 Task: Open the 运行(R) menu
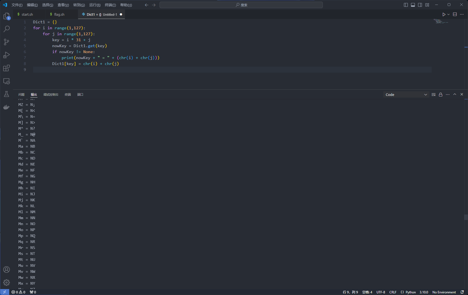(95, 5)
